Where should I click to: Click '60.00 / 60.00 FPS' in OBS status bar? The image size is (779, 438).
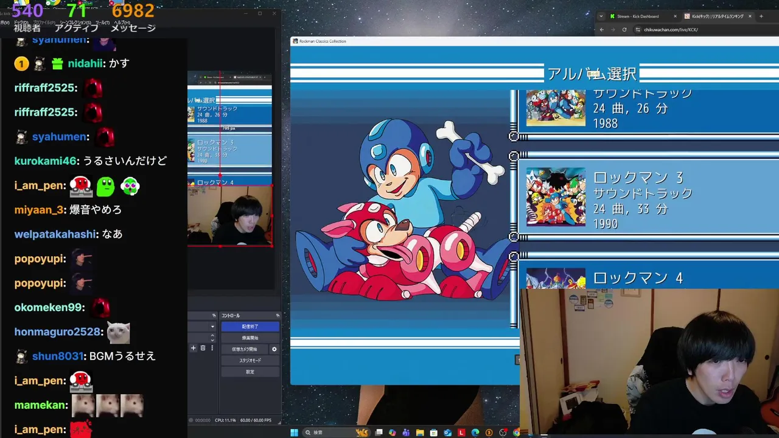(x=257, y=420)
